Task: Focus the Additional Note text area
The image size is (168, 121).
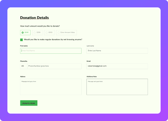Action: (x=117, y=87)
